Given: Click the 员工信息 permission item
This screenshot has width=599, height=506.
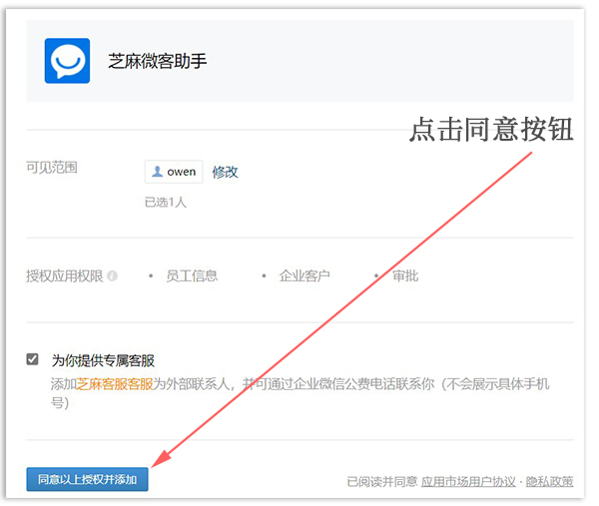Looking at the screenshot, I should 192,275.
